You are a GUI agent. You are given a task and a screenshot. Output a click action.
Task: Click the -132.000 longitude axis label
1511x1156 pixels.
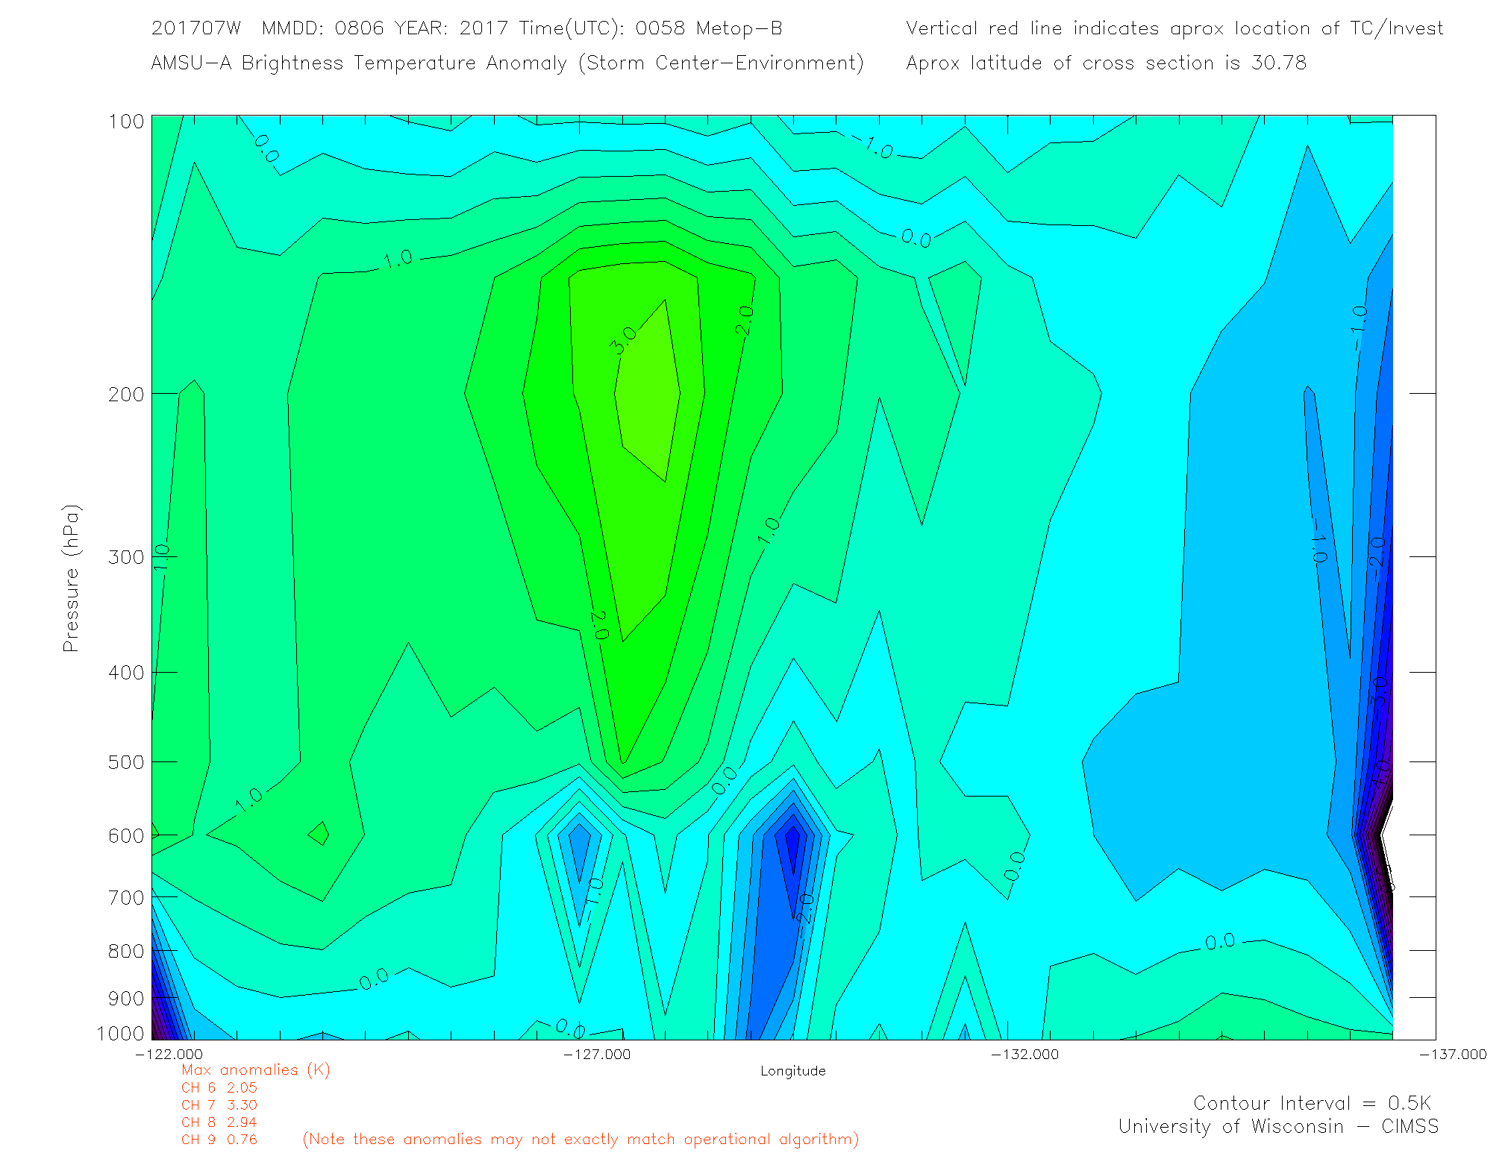[x=1024, y=1054]
